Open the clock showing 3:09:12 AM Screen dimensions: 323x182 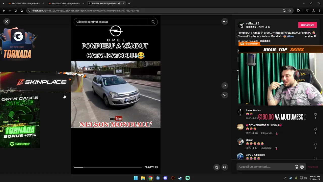pyautogui.click(x=315, y=178)
